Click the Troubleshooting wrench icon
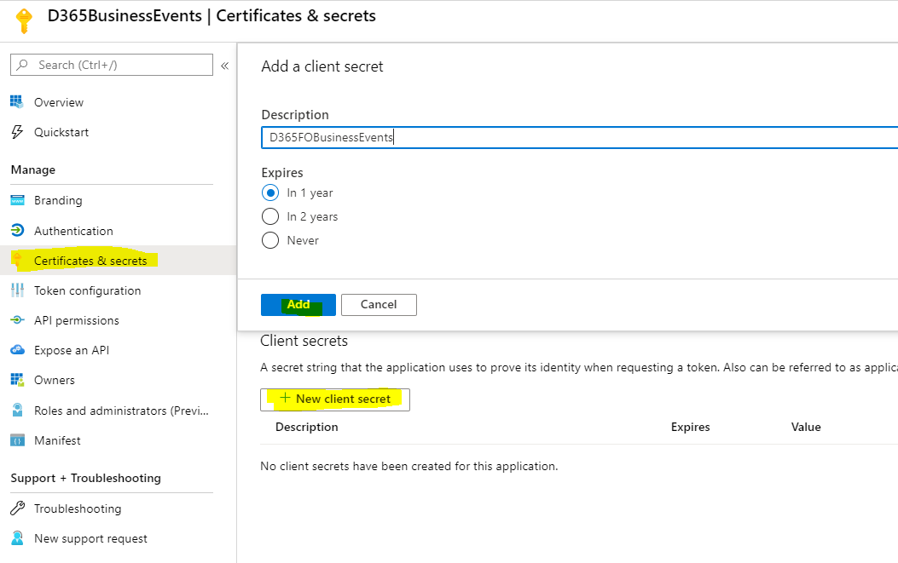The image size is (898, 563). pyautogui.click(x=17, y=508)
